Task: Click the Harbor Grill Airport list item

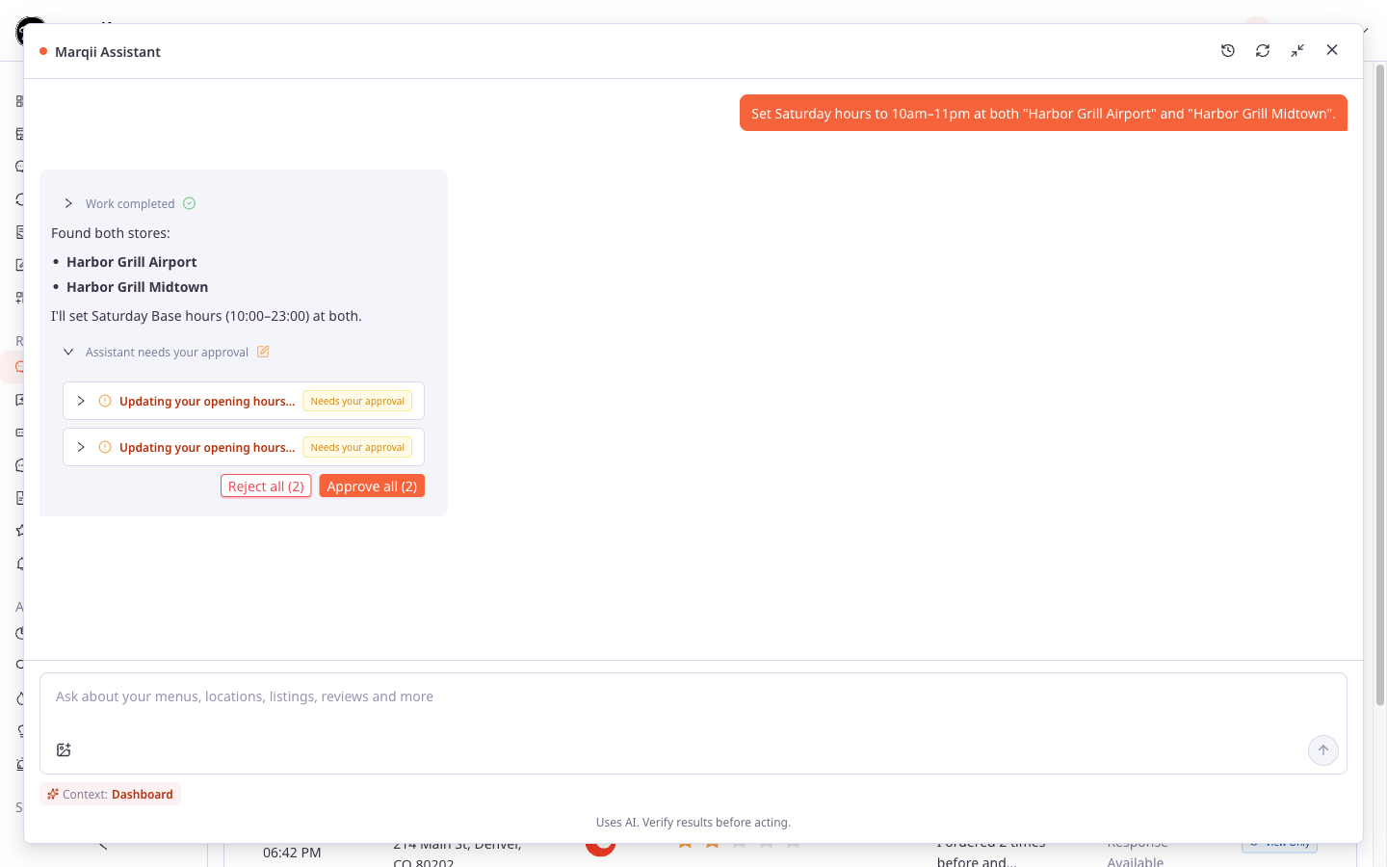Action: 131,262
